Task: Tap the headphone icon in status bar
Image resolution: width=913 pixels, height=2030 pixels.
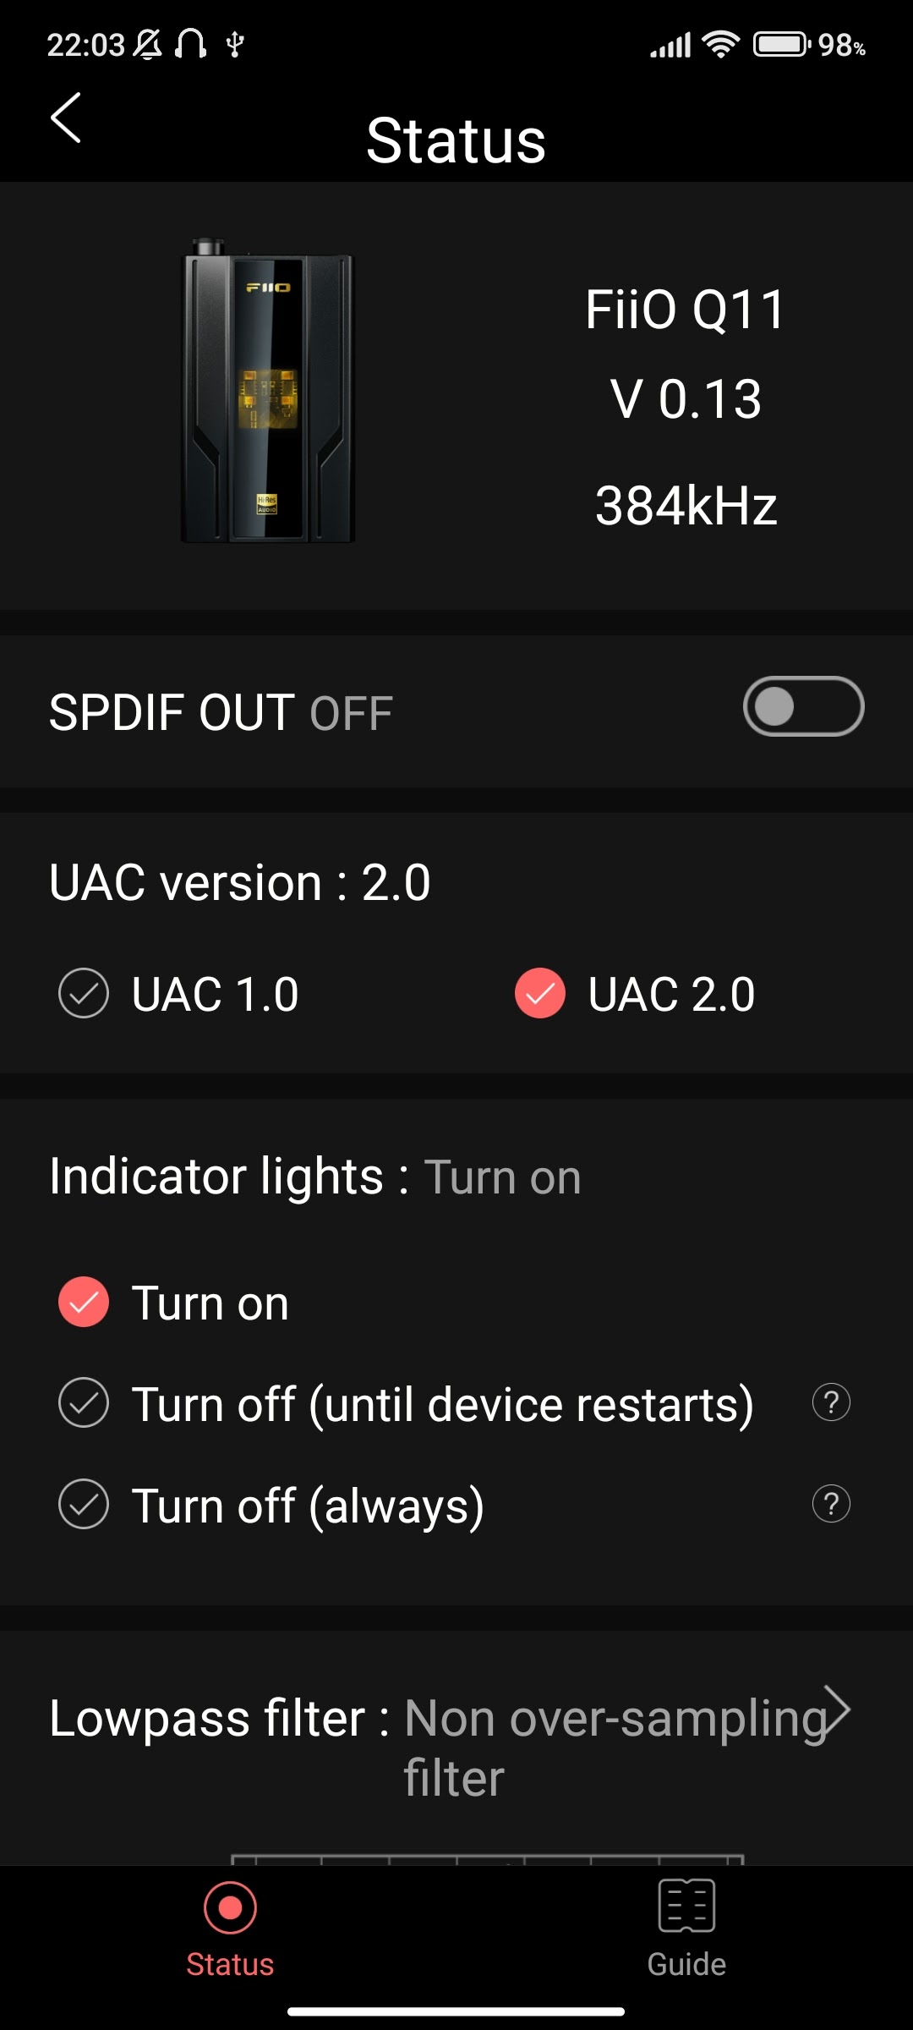Action: coord(190,43)
